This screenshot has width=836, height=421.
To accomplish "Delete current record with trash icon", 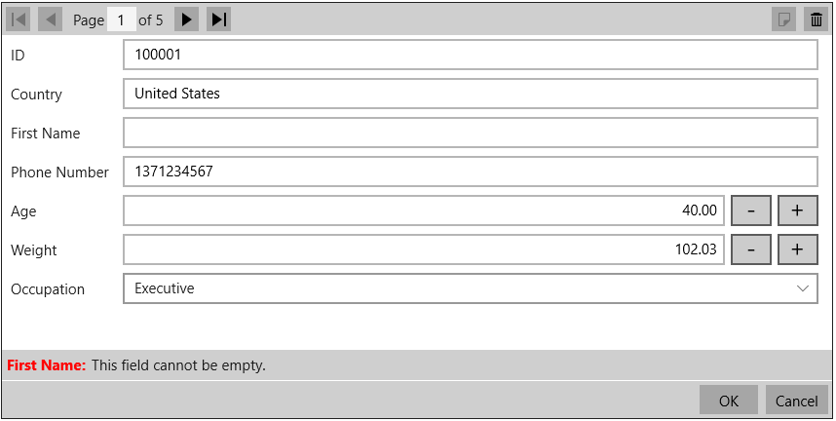I will (816, 19).
